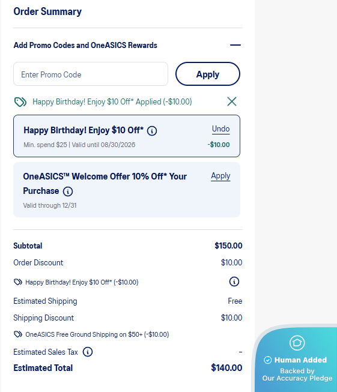Click the checkmark icon beside Human Added

pos(268,360)
